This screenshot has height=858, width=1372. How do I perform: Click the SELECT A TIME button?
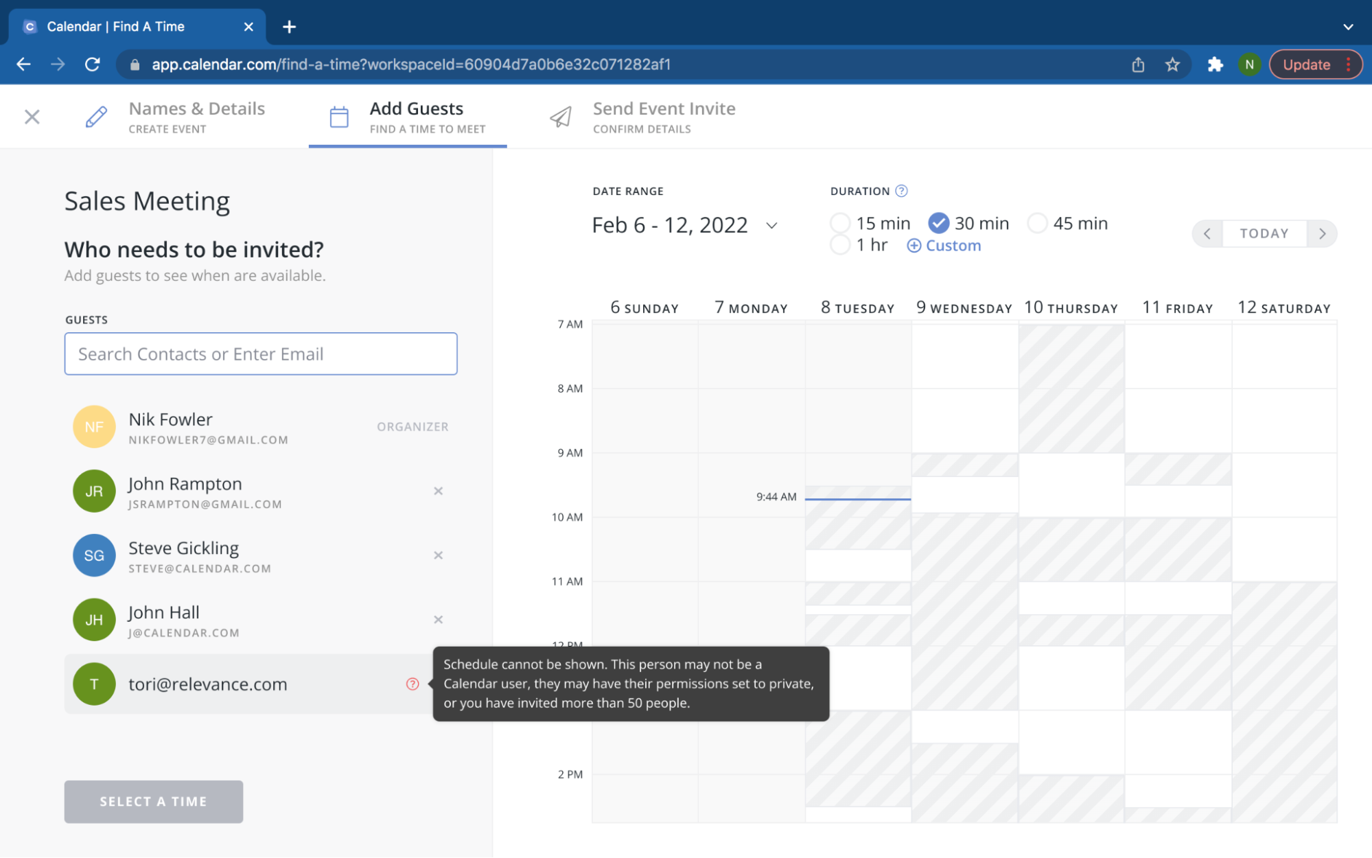coord(153,800)
